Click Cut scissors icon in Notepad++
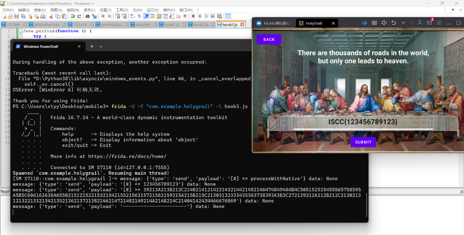The width and height of the screenshot is (464, 235). pos(51,16)
